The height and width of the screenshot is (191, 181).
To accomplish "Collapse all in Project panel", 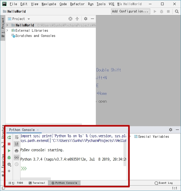I will click(x=77, y=19).
